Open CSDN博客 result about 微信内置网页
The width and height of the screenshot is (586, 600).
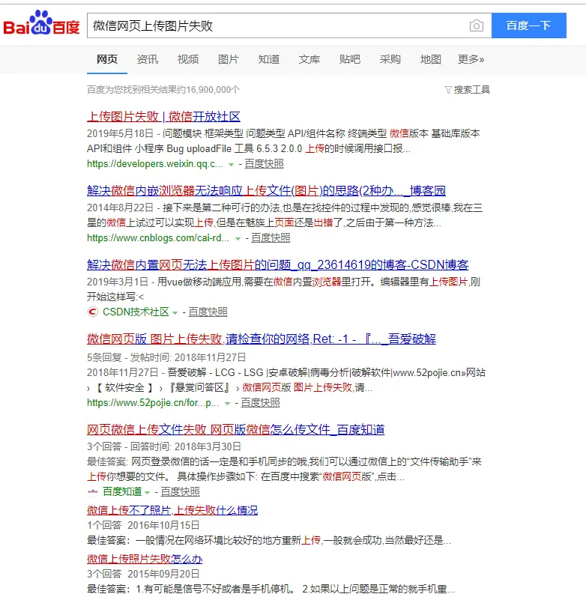point(278,265)
